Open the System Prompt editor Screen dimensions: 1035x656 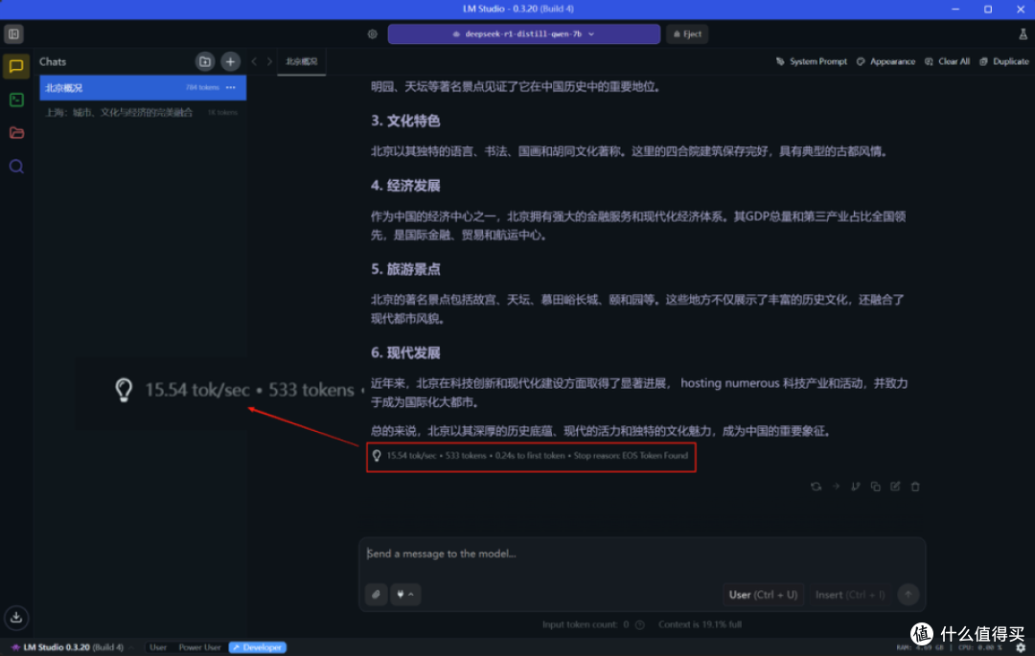(x=812, y=62)
